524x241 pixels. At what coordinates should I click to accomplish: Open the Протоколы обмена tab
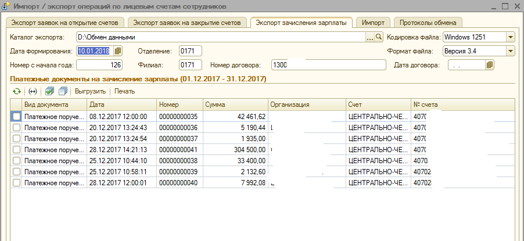point(428,23)
